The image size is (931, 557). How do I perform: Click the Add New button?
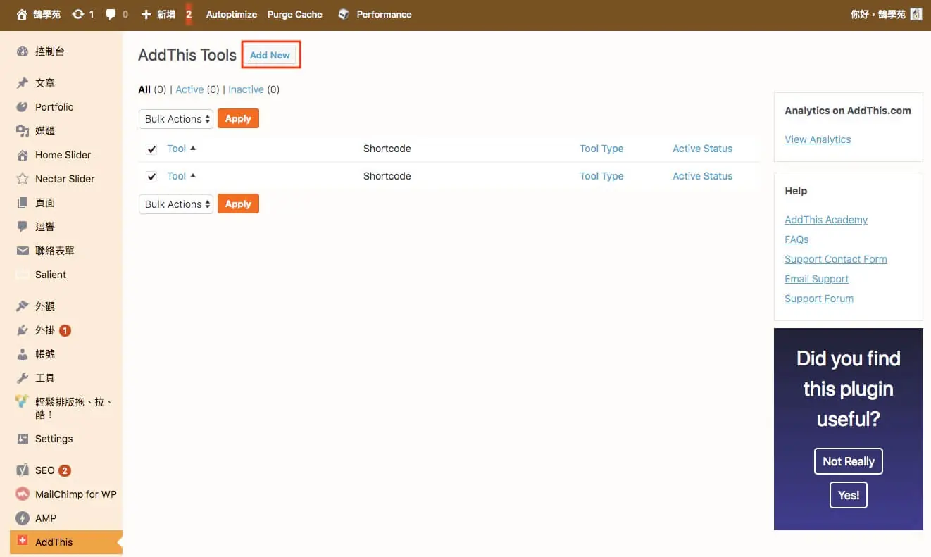[270, 55]
